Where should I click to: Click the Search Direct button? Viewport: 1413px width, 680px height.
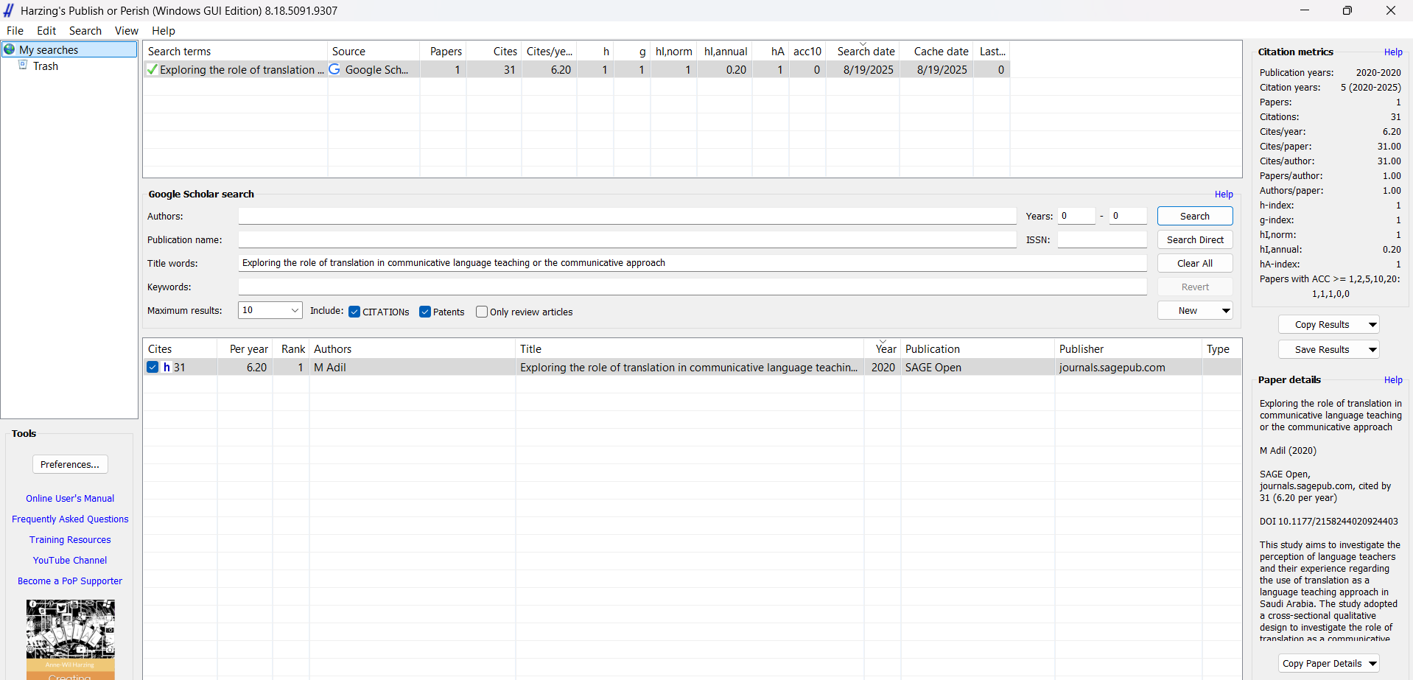(1195, 239)
